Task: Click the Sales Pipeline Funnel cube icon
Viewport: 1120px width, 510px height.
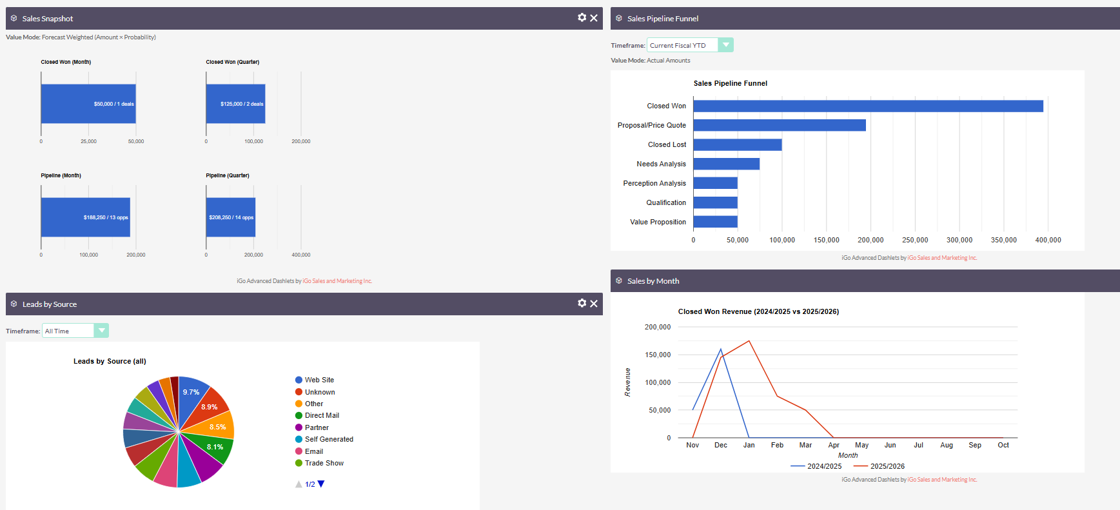Action: point(619,18)
